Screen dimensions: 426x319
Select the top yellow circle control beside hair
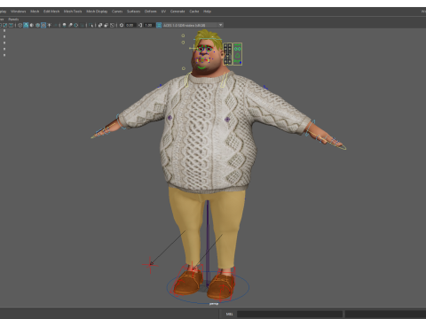click(183, 35)
